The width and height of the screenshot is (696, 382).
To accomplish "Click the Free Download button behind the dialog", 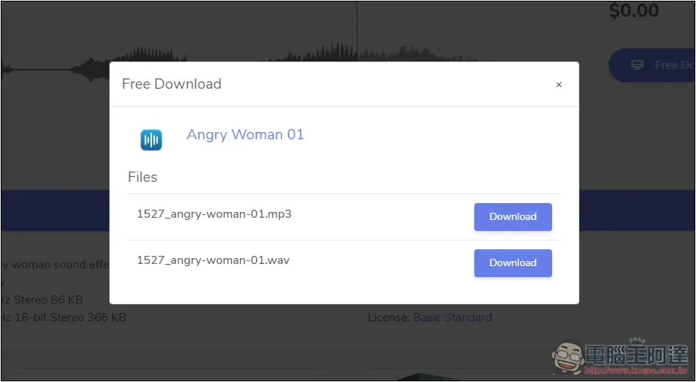I will point(652,65).
